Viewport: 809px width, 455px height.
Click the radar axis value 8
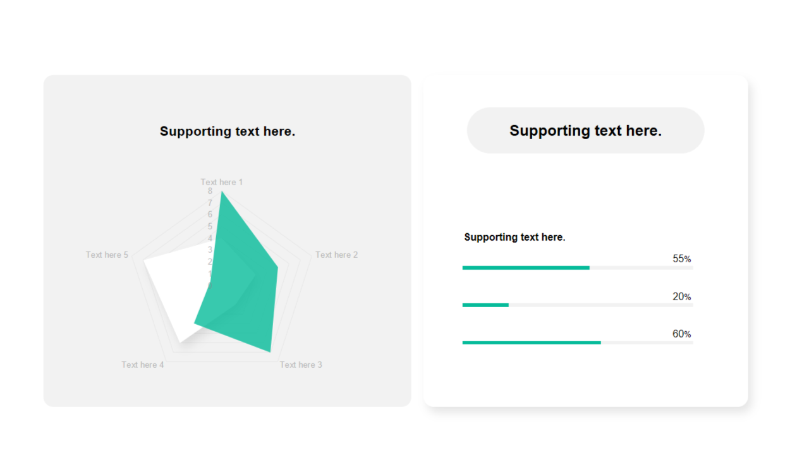[210, 191]
